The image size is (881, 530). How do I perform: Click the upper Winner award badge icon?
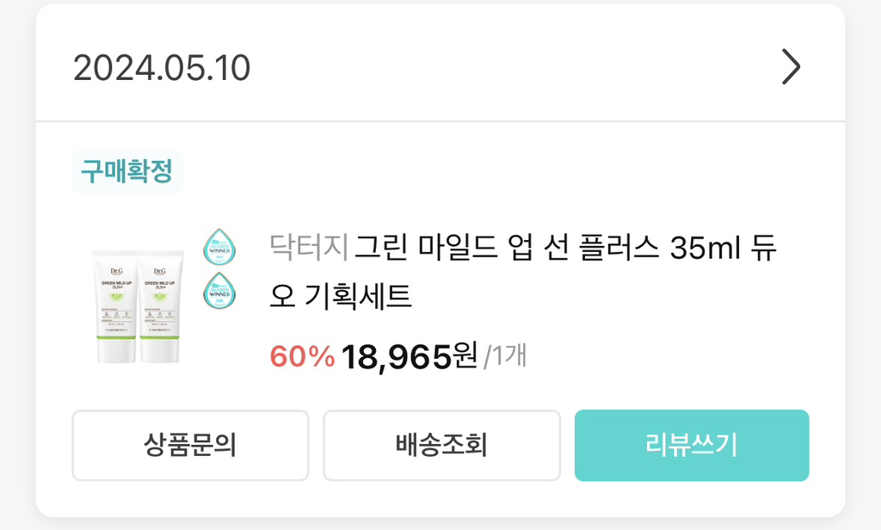coord(219,246)
